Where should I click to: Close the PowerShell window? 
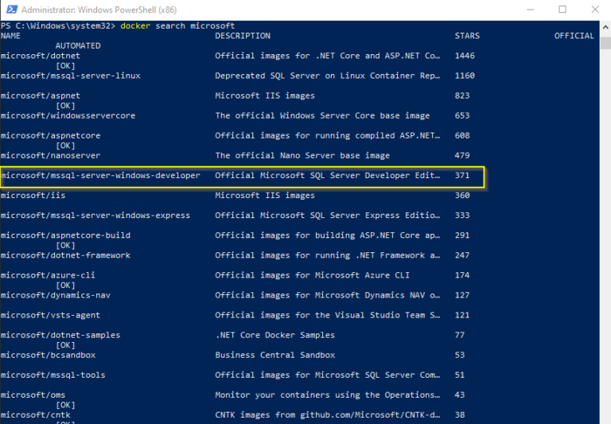tap(594, 10)
